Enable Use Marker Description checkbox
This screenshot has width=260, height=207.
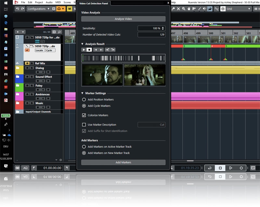pos(84,124)
